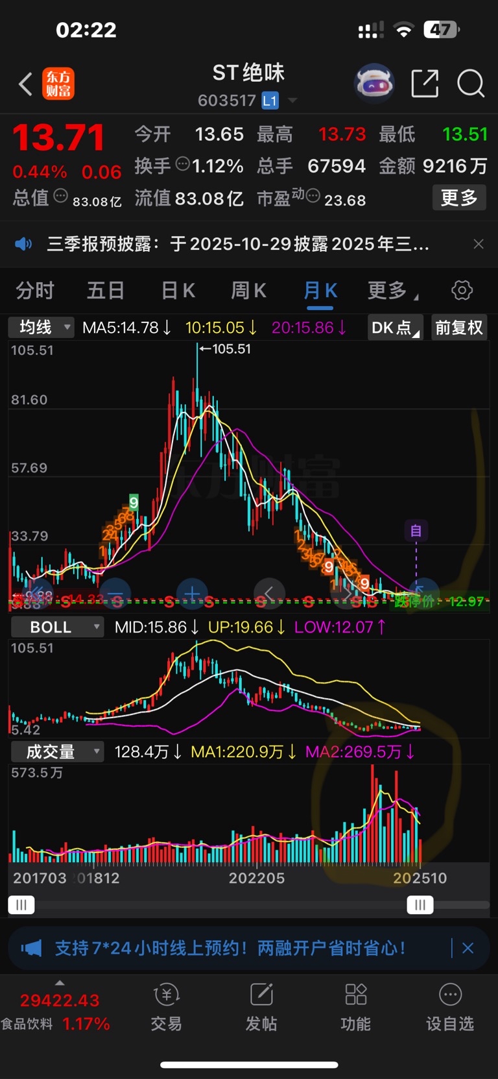The height and width of the screenshot is (1079, 498).
Task: Open the 三季报预披露 announcement text
Action: tap(238, 244)
